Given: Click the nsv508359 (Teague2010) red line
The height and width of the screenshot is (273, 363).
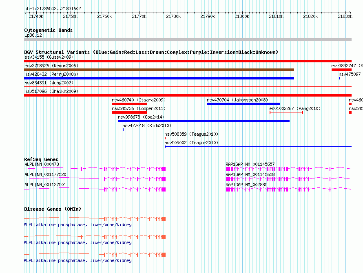Looking at the screenshot, I should (258, 138).
